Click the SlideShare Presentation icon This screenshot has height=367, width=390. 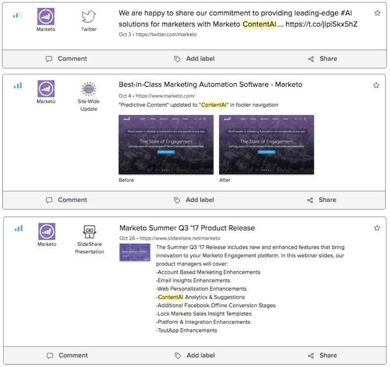coord(89,232)
